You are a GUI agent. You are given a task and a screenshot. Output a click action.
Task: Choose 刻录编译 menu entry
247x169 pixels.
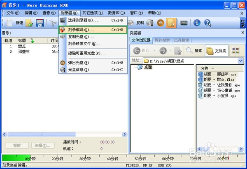point(93,30)
